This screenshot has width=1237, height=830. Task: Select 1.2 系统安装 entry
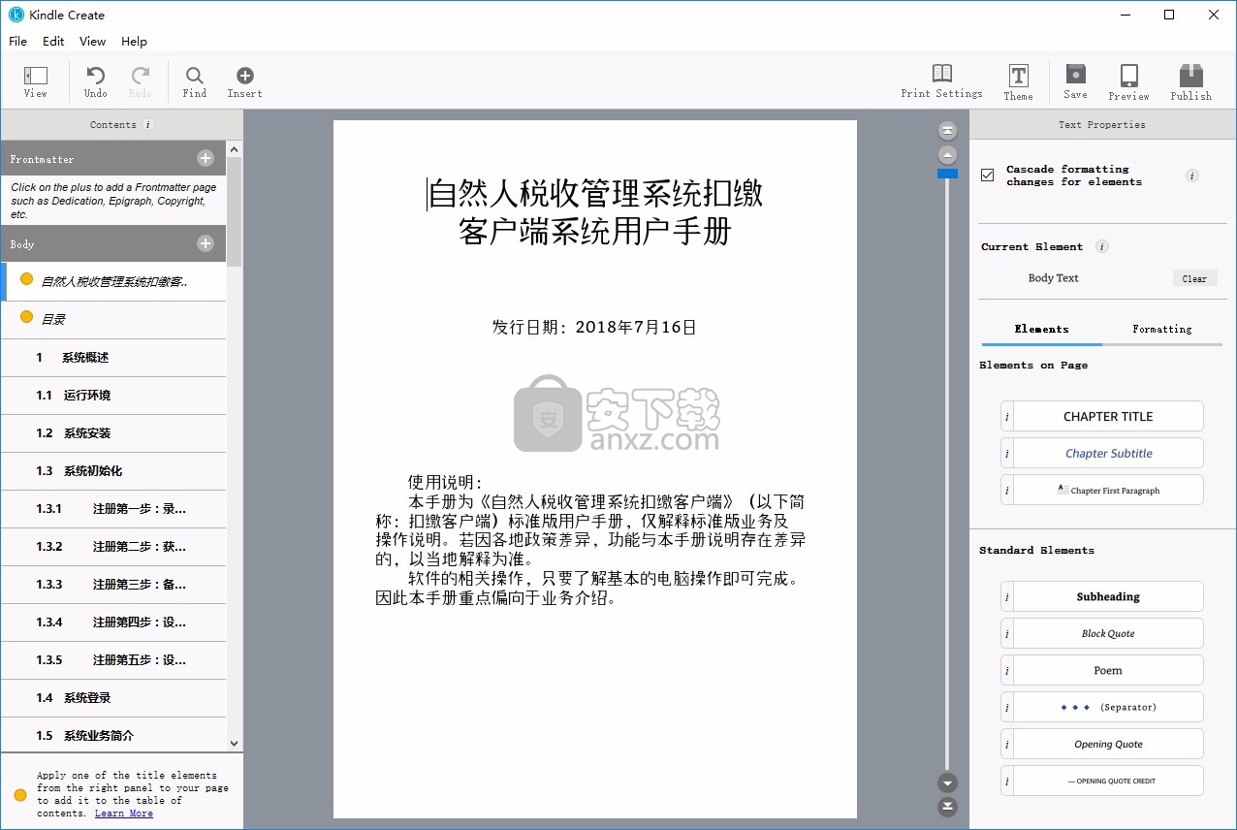coord(113,433)
